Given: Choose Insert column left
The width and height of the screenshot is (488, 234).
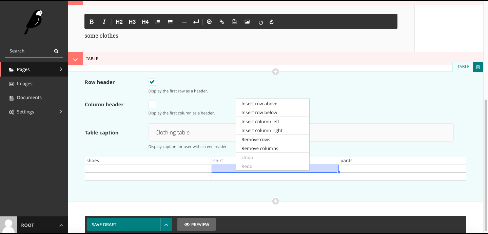Looking at the screenshot, I should 272,122.
